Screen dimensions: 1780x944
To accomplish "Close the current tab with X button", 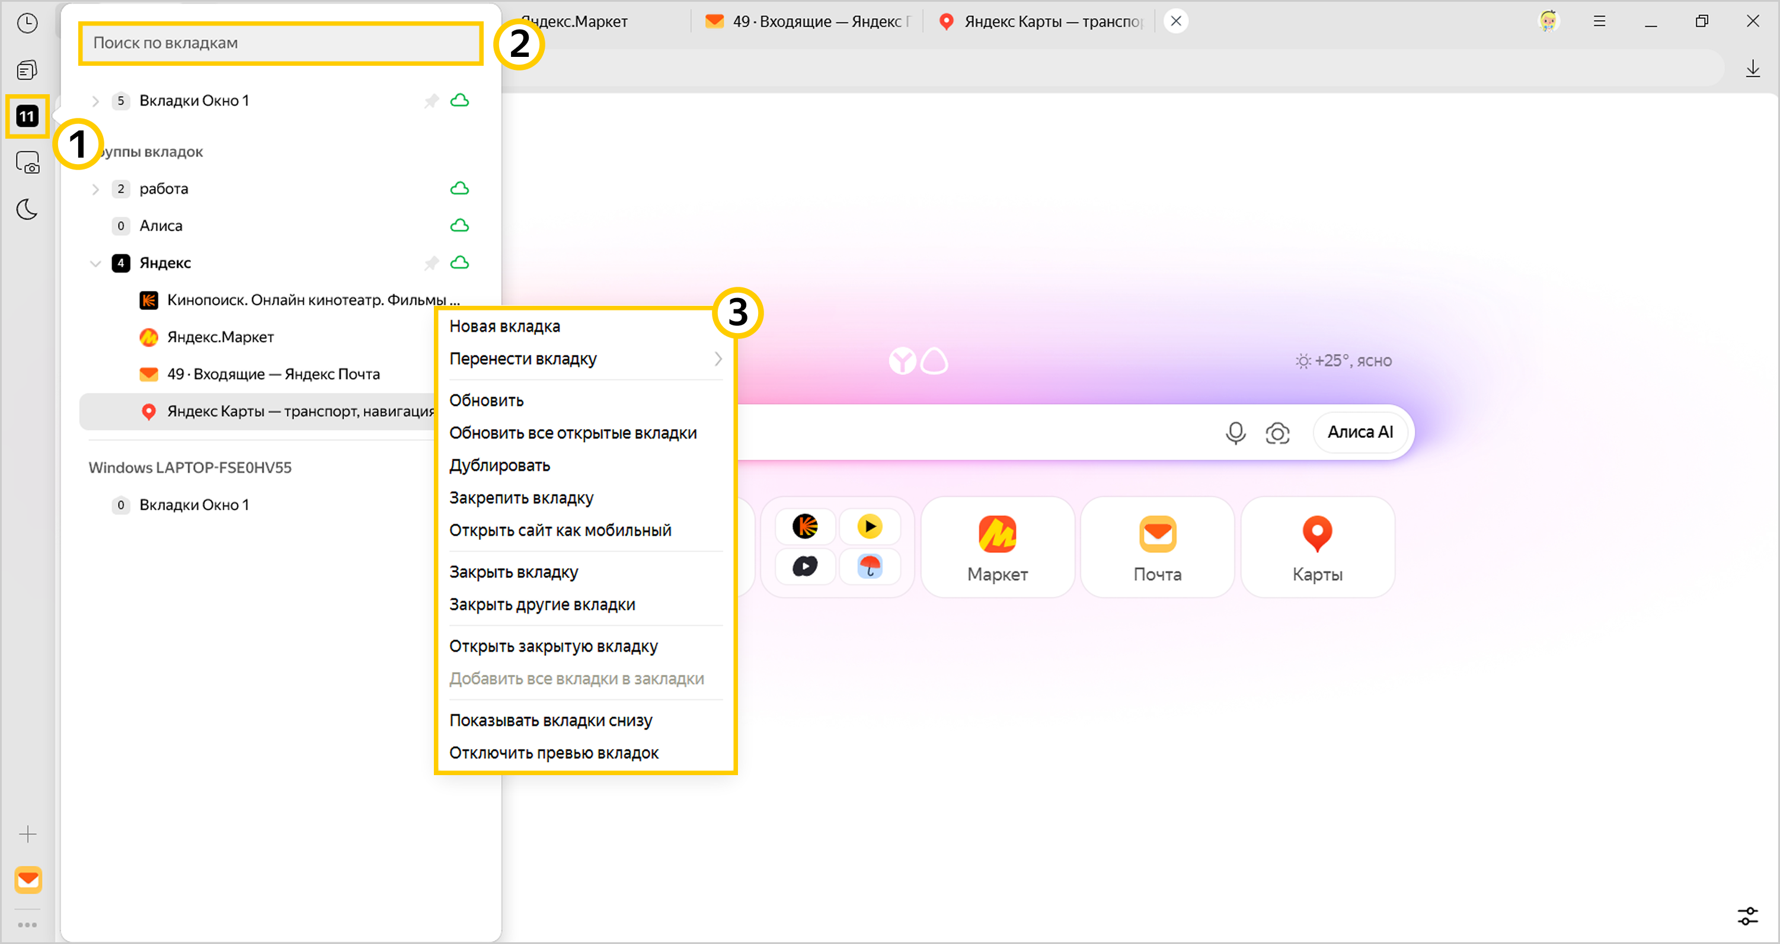I will click(x=1176, y=21).
